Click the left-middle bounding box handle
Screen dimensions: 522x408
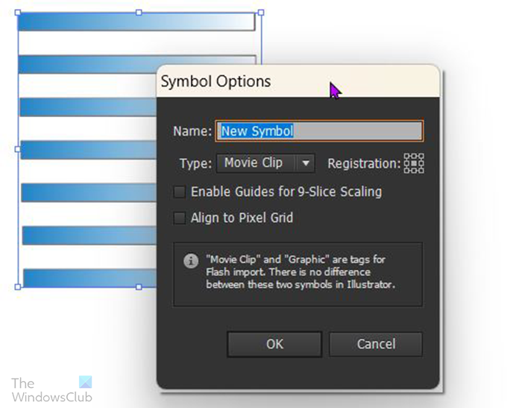coord(17,149)
